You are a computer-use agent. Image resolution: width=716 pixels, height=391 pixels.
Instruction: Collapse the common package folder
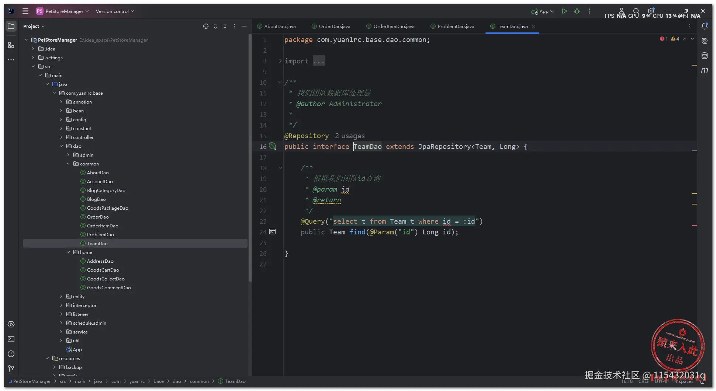(68, 164)
